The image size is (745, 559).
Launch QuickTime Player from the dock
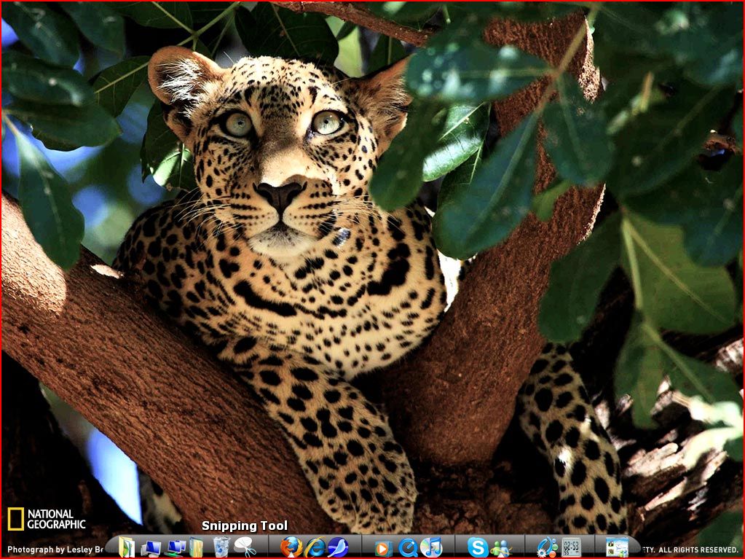click(408, 547)
